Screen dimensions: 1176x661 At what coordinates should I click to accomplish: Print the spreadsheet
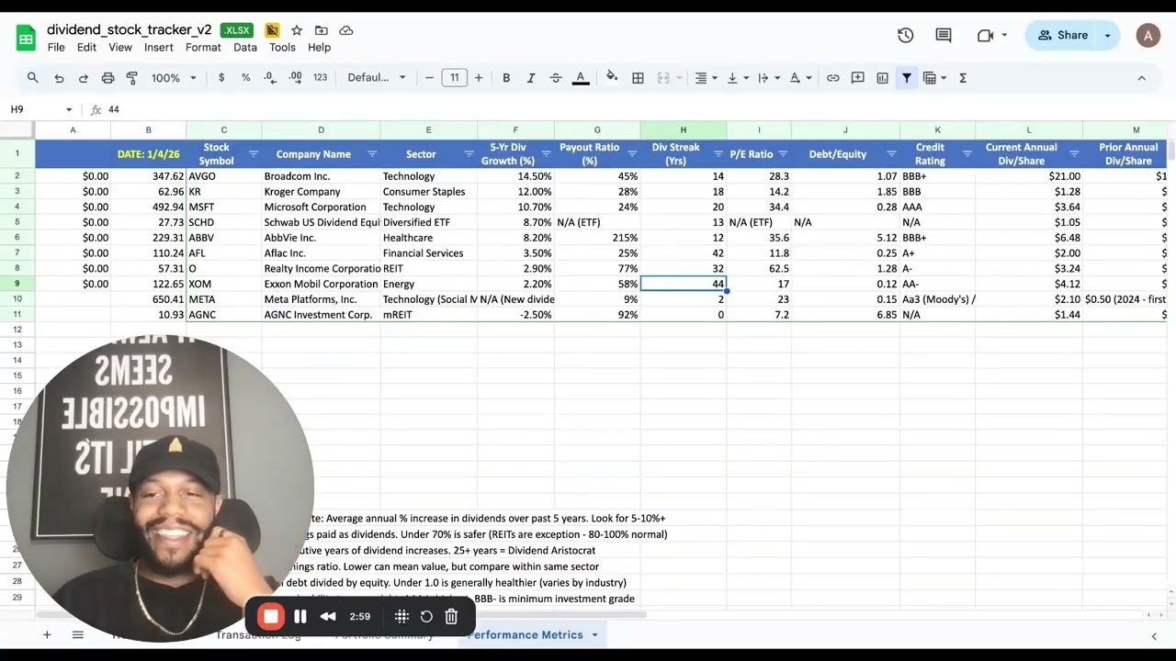point(107,78)
